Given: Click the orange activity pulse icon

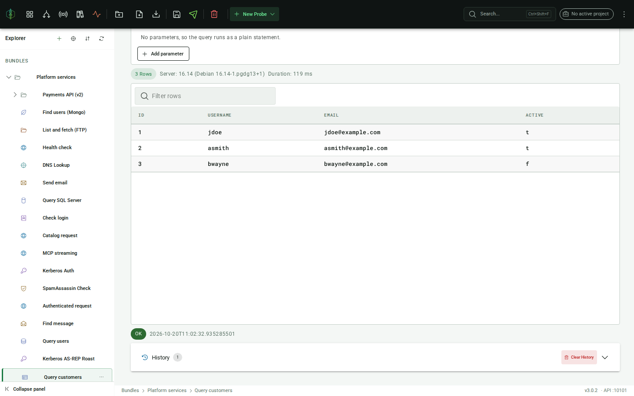Looking at the screenshot, I should tap(96, 14).
